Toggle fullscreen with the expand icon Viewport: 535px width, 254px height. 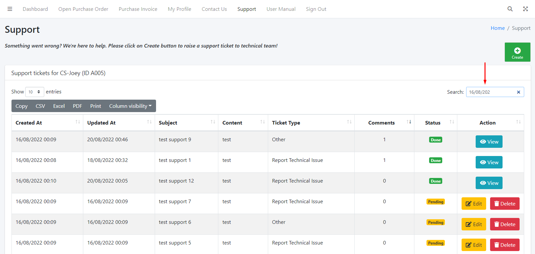[x=525, y=9]
